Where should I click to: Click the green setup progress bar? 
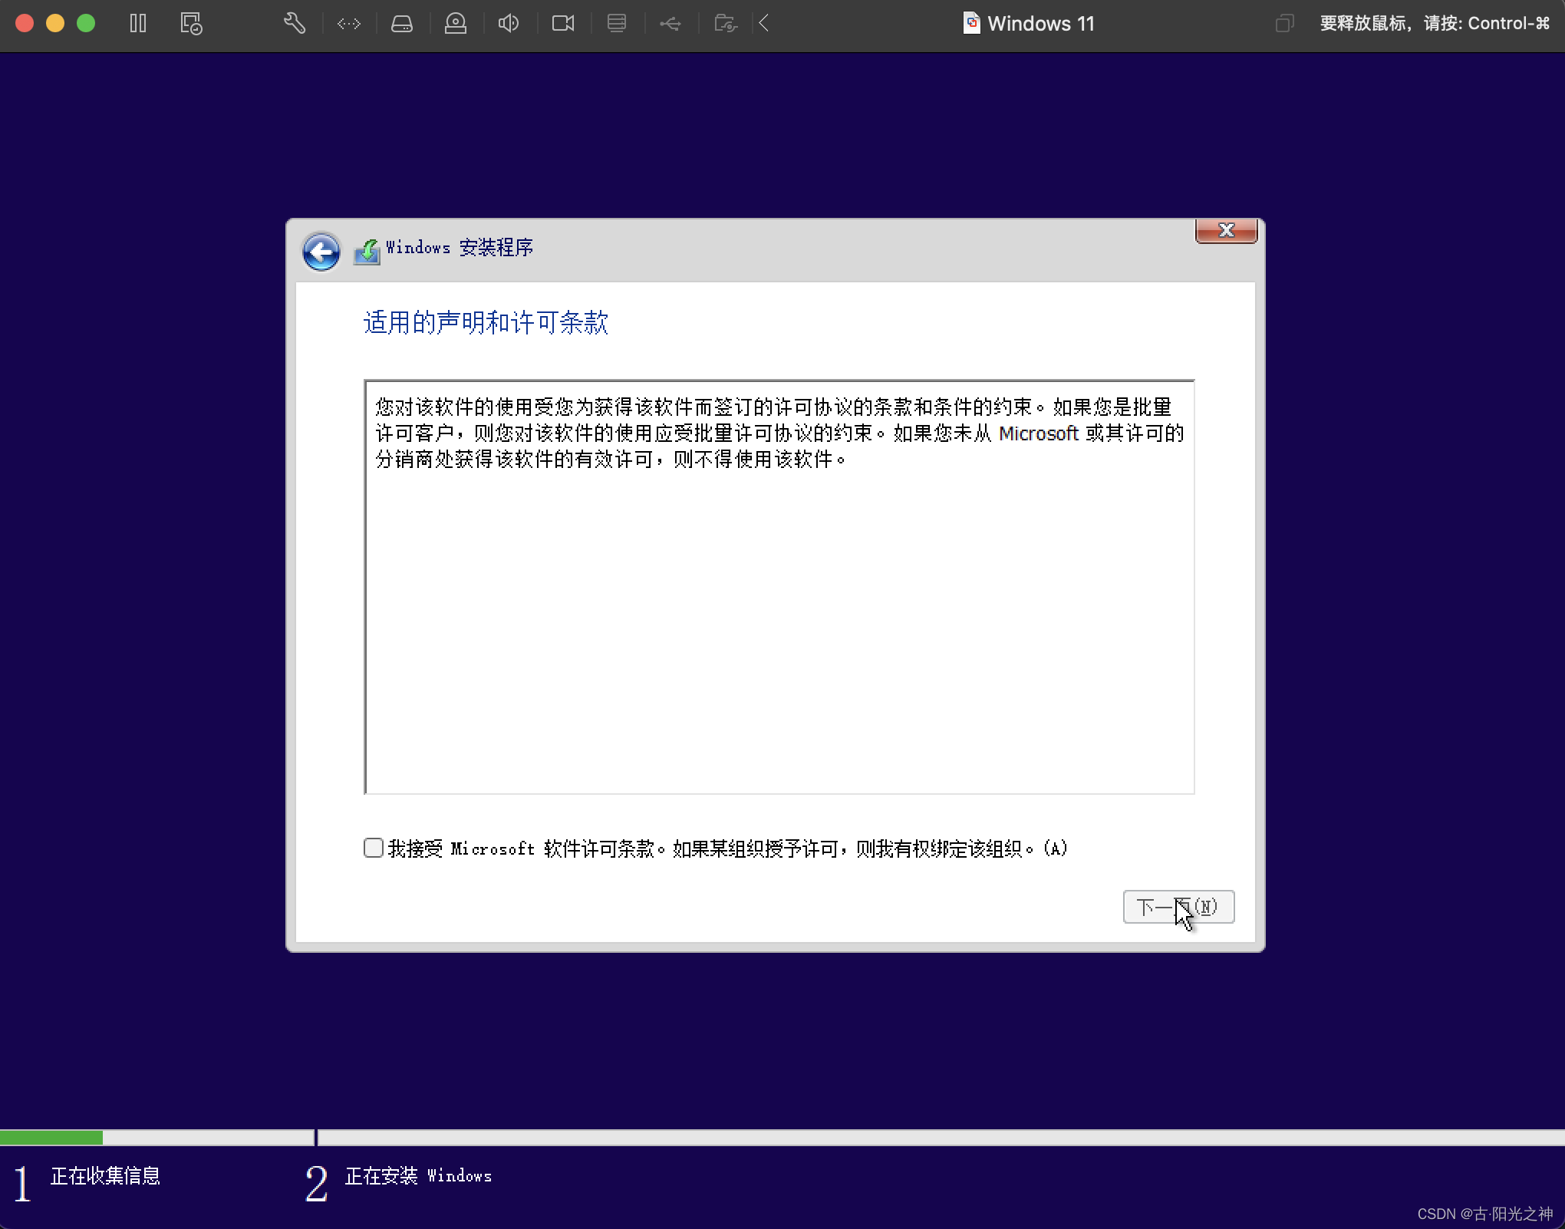(51, 1137)
